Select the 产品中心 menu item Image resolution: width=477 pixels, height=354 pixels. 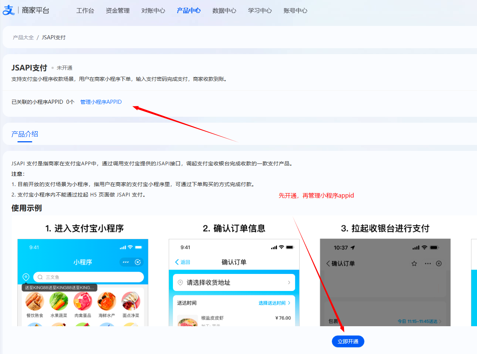[x=189, y=11]
